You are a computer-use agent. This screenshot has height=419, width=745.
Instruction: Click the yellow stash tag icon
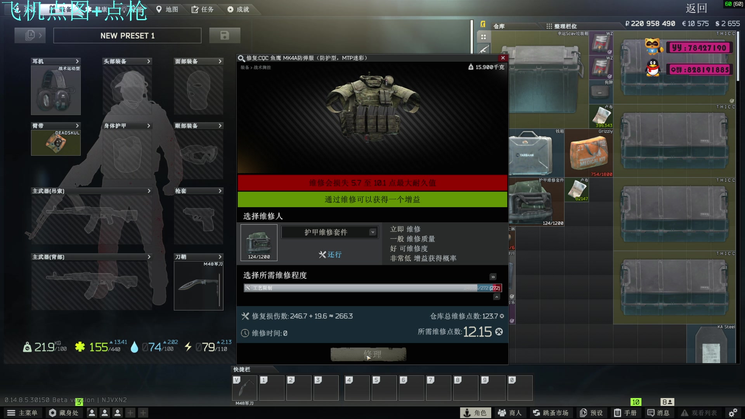tap(483, 24)
